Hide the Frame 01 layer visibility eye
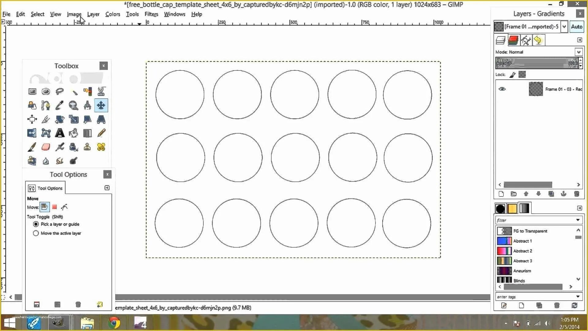 click(502, 89)
